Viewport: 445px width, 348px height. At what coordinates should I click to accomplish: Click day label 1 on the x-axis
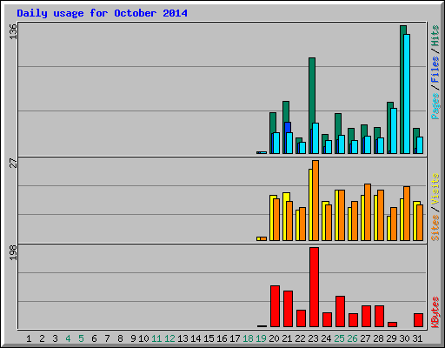click(29, 338)
